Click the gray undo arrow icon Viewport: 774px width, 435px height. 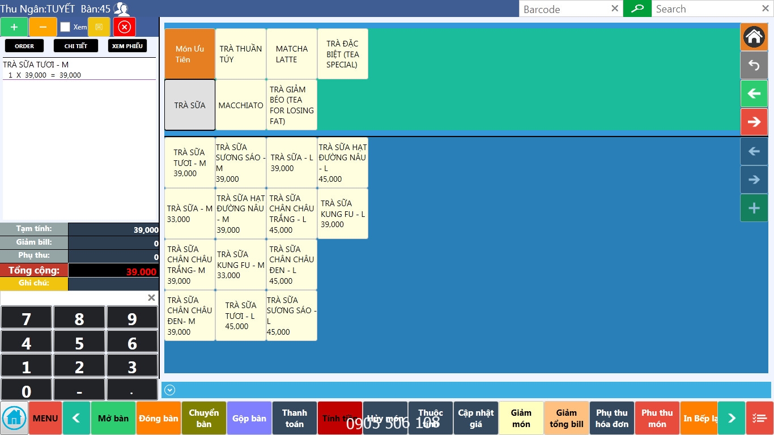(x=754, y=65)
